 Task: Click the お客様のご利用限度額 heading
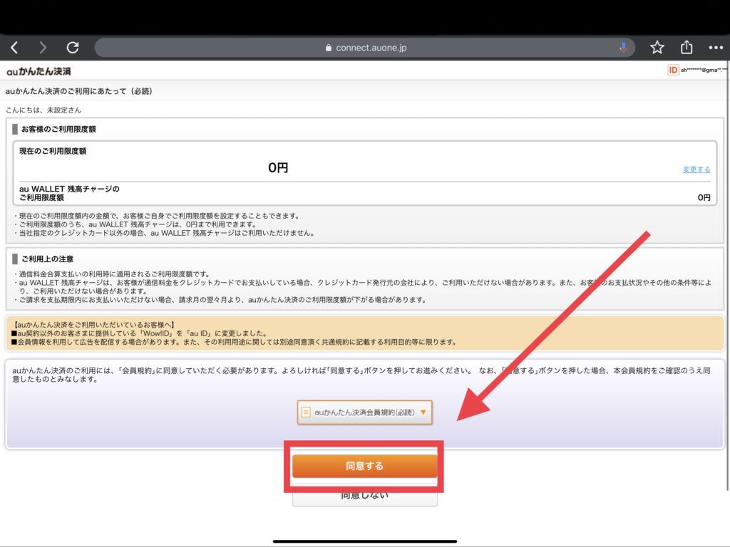[58, 130]
